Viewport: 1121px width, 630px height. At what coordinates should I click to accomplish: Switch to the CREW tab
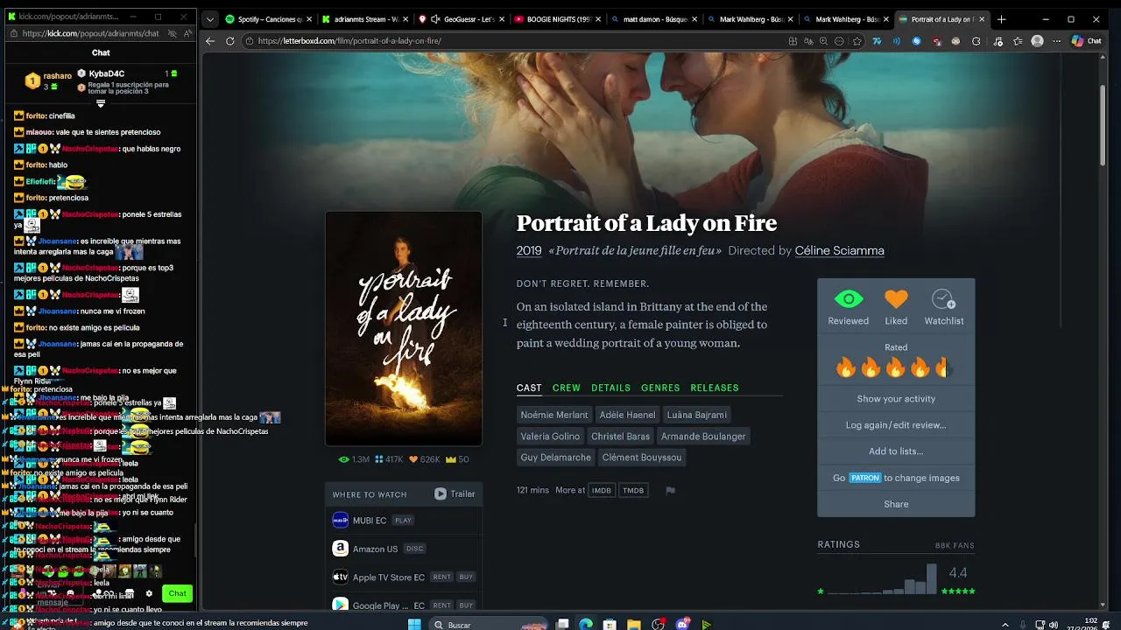(x=566, y=388)
